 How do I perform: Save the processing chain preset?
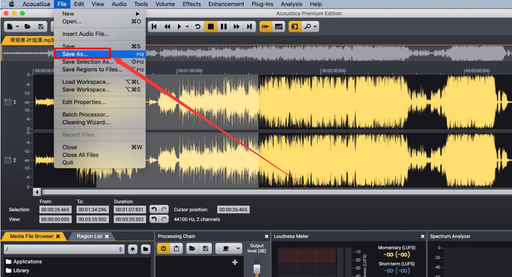[x=205, y=249]
